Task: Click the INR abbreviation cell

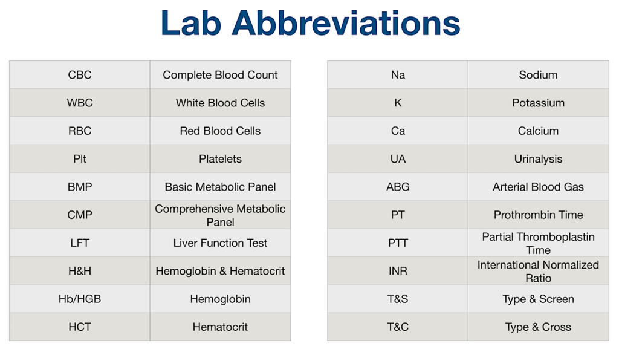Action: click(398, 271)
